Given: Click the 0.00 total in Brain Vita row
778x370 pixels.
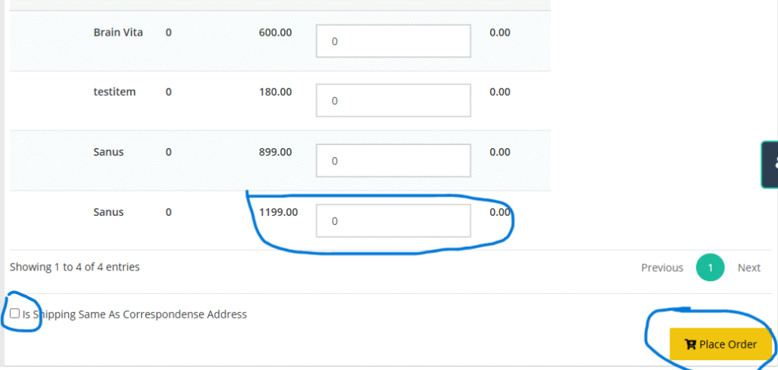Looking at the screenshot, I should (500, 33).
